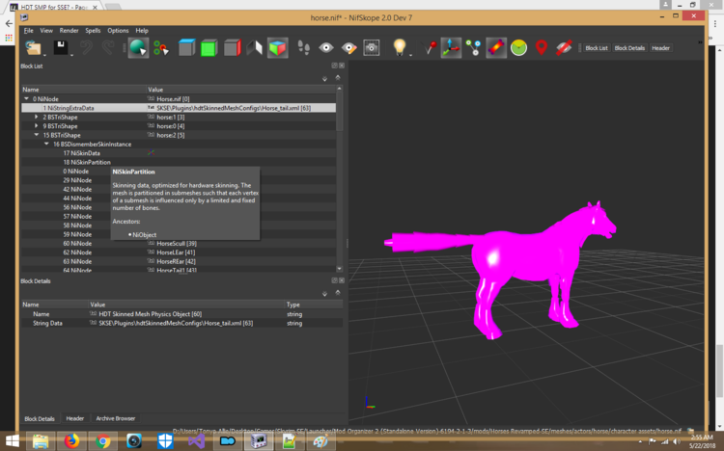
Task: Click the Header toolbar button
Action: 660,48
